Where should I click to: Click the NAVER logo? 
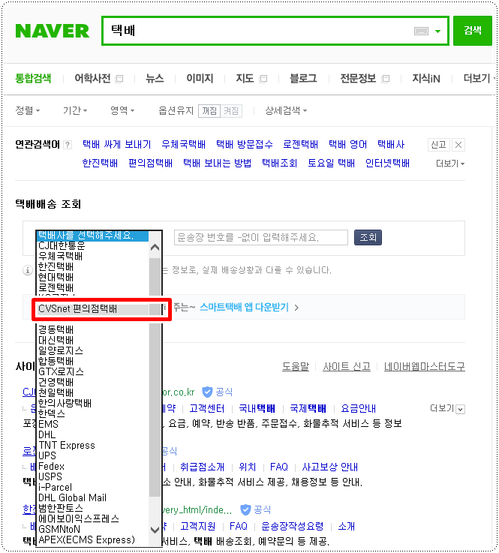pos(53,31)
